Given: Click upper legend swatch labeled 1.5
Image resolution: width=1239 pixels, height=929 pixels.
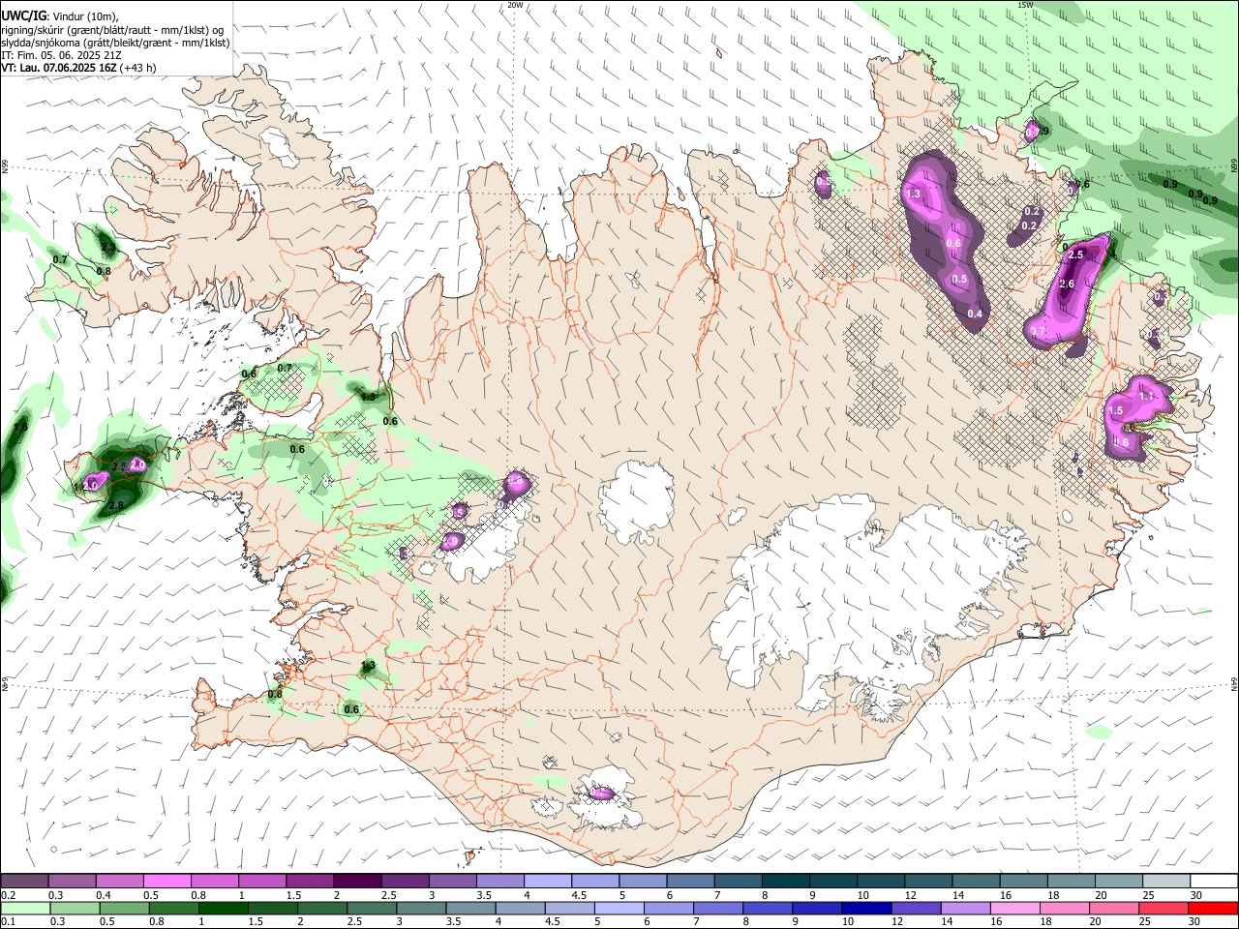Looking at the screenshot, I should pos(310,882).
